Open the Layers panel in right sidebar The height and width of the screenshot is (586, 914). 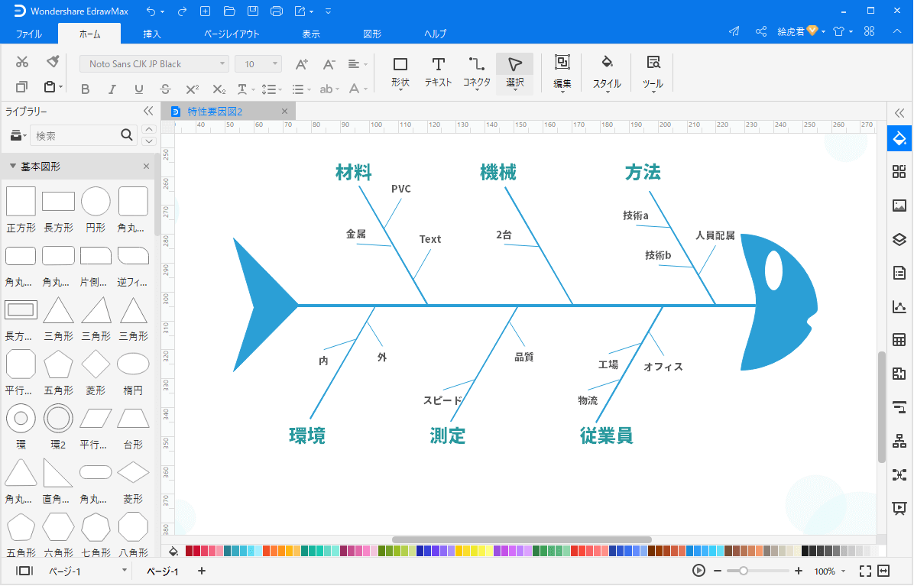(x=899, y=239)
